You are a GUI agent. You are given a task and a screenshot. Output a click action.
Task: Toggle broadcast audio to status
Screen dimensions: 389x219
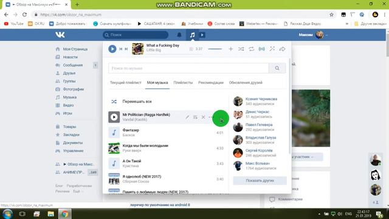[x=262, y=49]
